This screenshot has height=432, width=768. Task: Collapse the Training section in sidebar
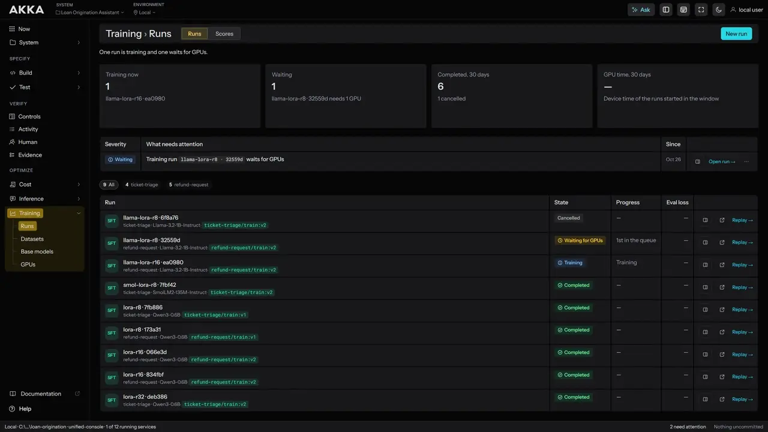pos(79,213)
